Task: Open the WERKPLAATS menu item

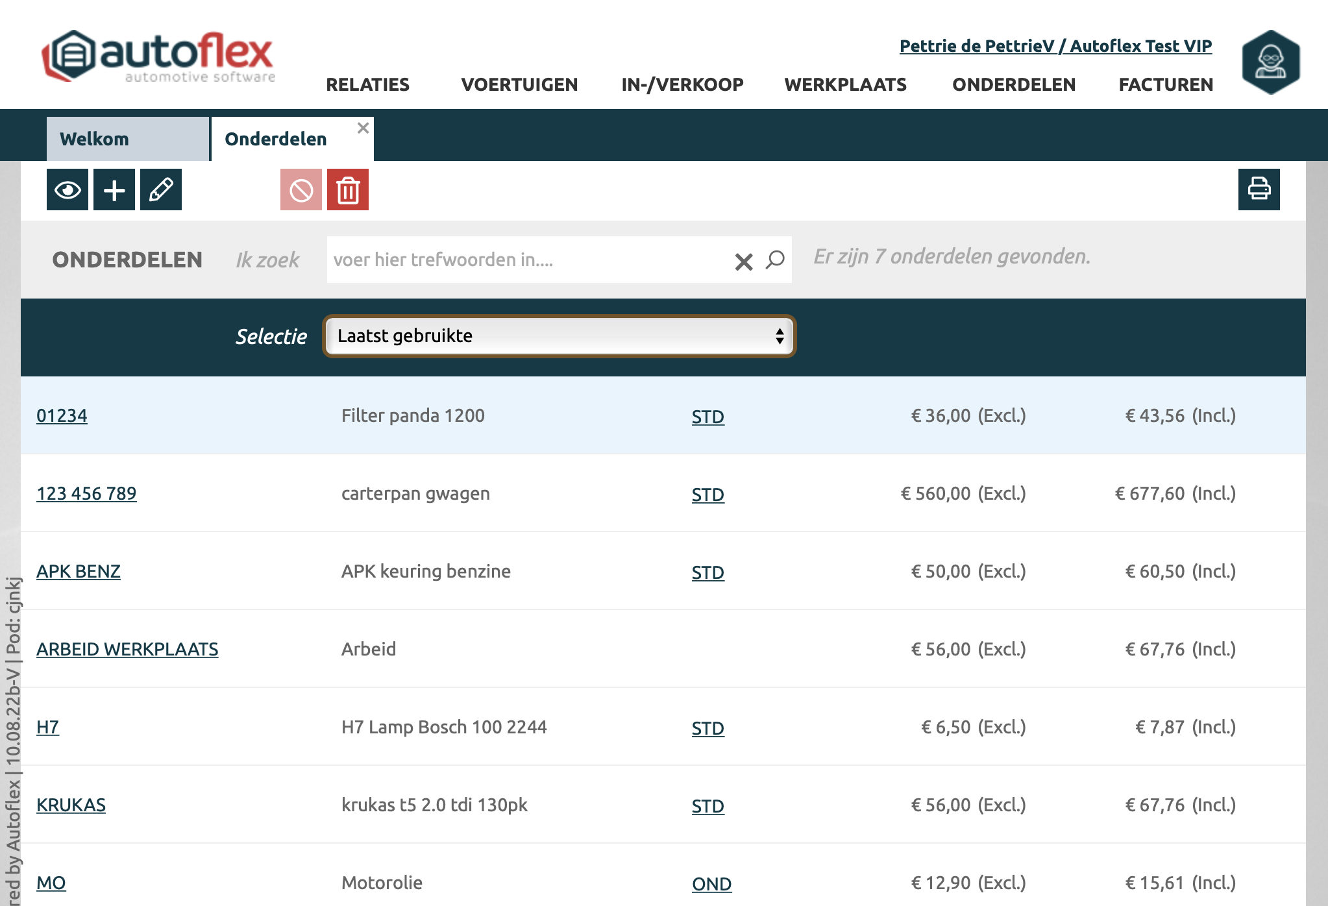Action: (845, 84)
